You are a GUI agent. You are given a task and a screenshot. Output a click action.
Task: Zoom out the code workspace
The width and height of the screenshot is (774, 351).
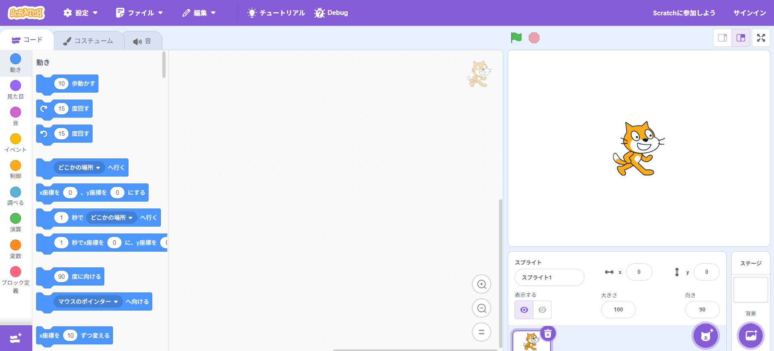481,309
